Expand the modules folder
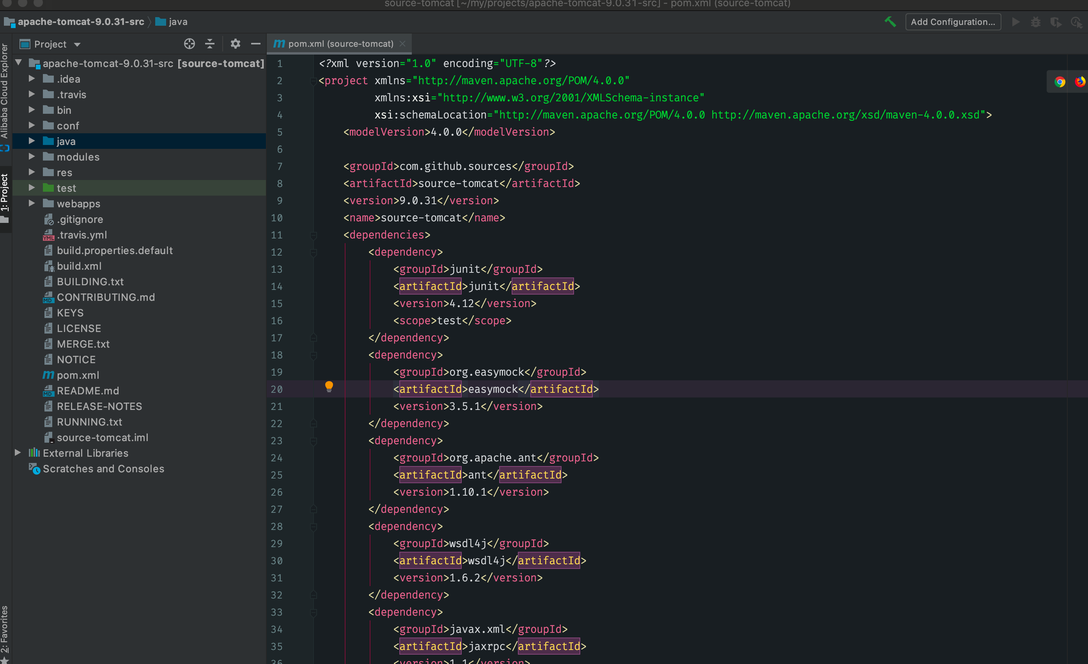Image resolution: width=1088 pixels, height=664 pixels. click(x=32, y=156)
